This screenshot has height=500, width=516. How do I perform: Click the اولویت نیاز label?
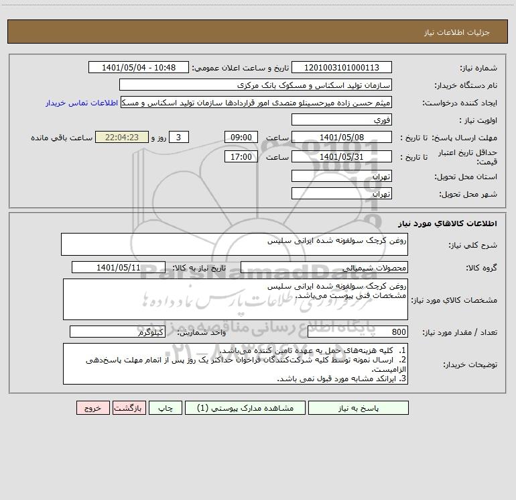(478, 121)
